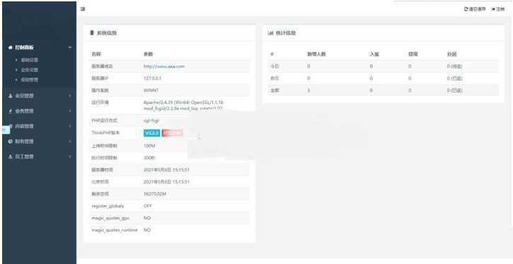Expand the 员工管理 chevron
Screen dimensions: 513x264
[70, 157]
